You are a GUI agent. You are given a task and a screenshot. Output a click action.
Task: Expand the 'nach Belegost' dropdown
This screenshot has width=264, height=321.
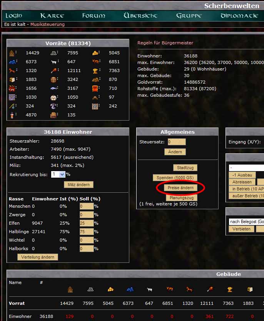pyautogui.click(x=246, y=222)
